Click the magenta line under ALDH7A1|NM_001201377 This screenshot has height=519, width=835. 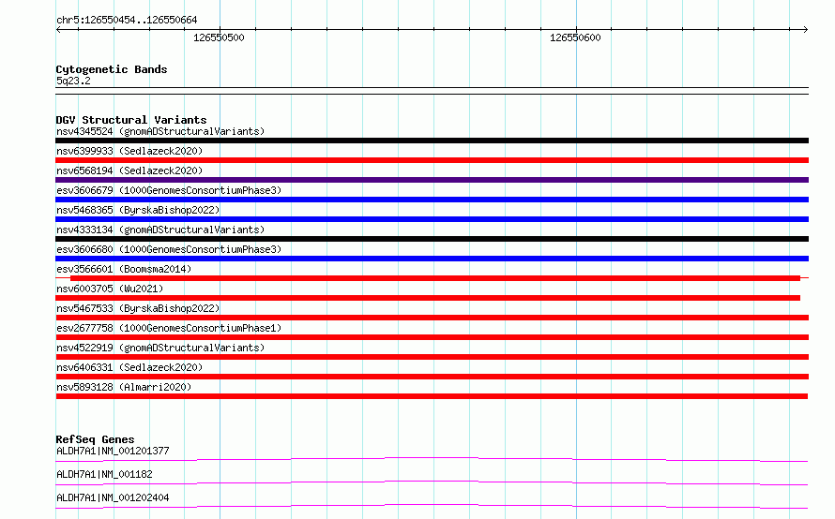point(432,459)
